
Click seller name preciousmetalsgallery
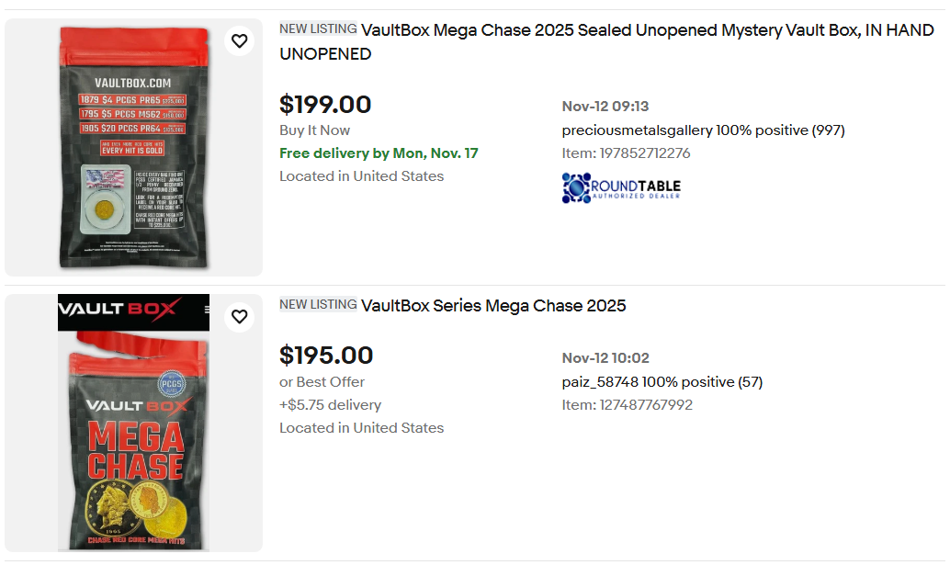pyautogui.click(x=637, y=130)
